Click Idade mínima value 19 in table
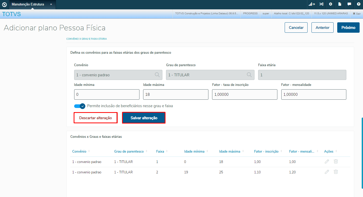 pyautogui.click(x=186, y=172)
